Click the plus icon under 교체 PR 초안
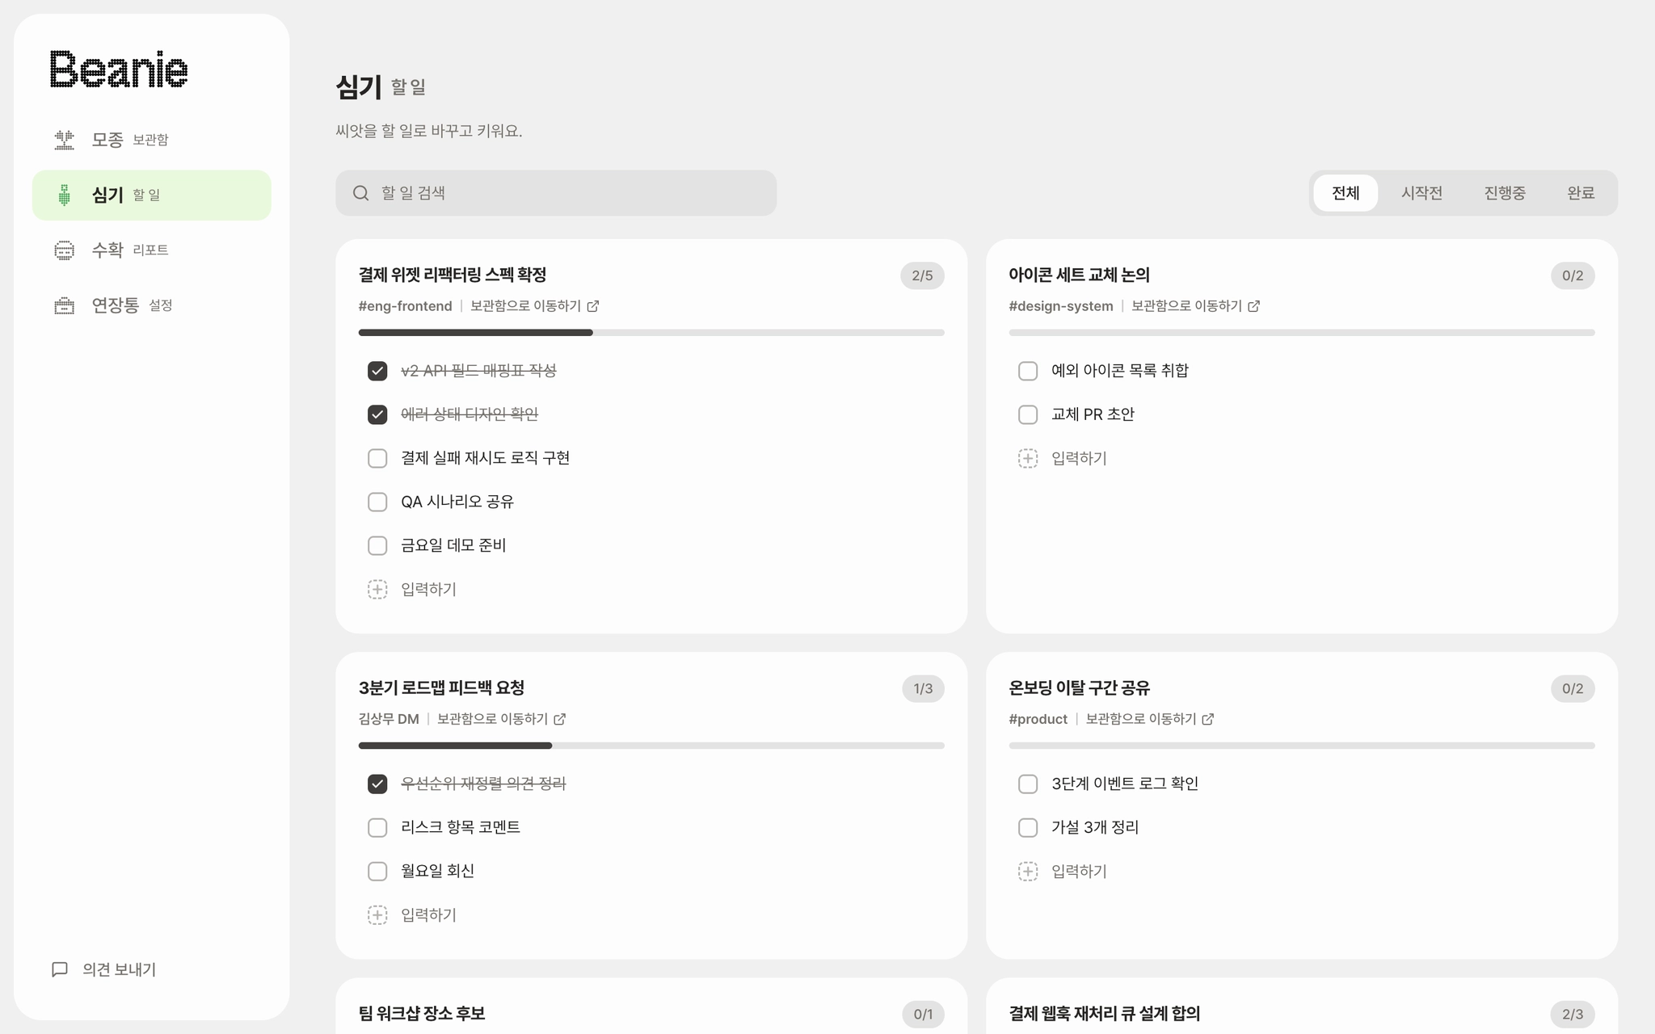The width and height of the screenshot is (1655, 1034). pyautogui.click(x=1028, y=459)
